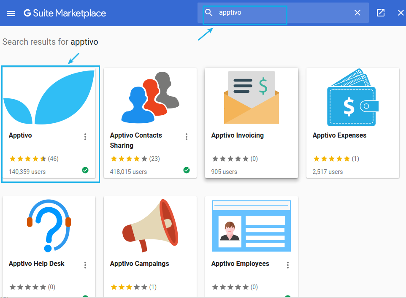The width and height of the screenshot is (406, 298).
Task: Click 418,015 users text
Action: [x=128, y=172]
